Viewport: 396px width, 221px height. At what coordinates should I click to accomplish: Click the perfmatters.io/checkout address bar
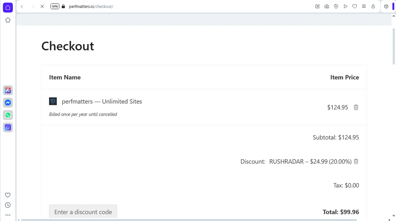click(x=91, y=6)
